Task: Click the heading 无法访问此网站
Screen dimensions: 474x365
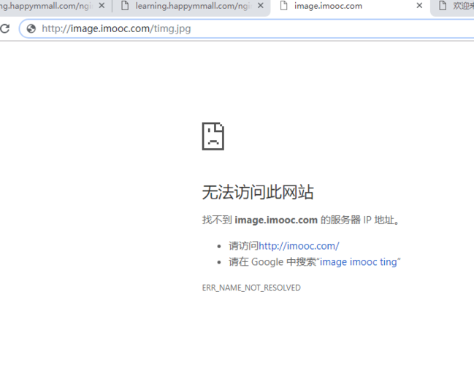Action: [x=258, y=192]
